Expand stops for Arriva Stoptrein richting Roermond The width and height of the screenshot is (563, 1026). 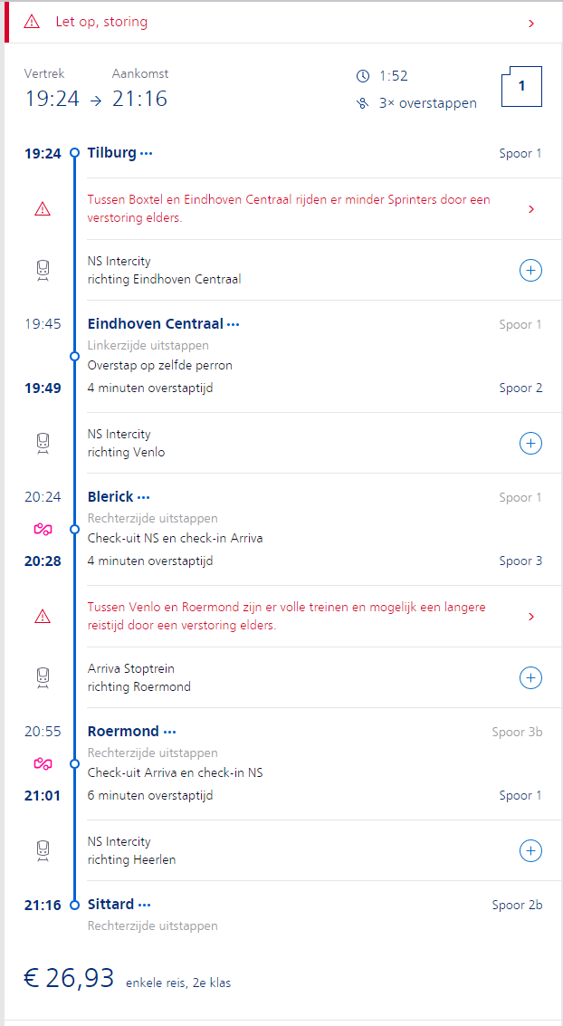coord(530,677)
